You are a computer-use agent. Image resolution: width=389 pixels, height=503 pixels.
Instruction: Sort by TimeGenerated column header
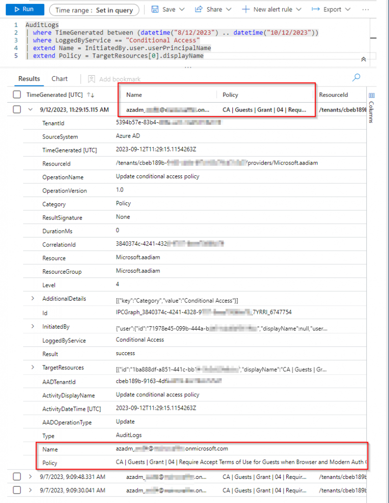[x=54, y=94]
